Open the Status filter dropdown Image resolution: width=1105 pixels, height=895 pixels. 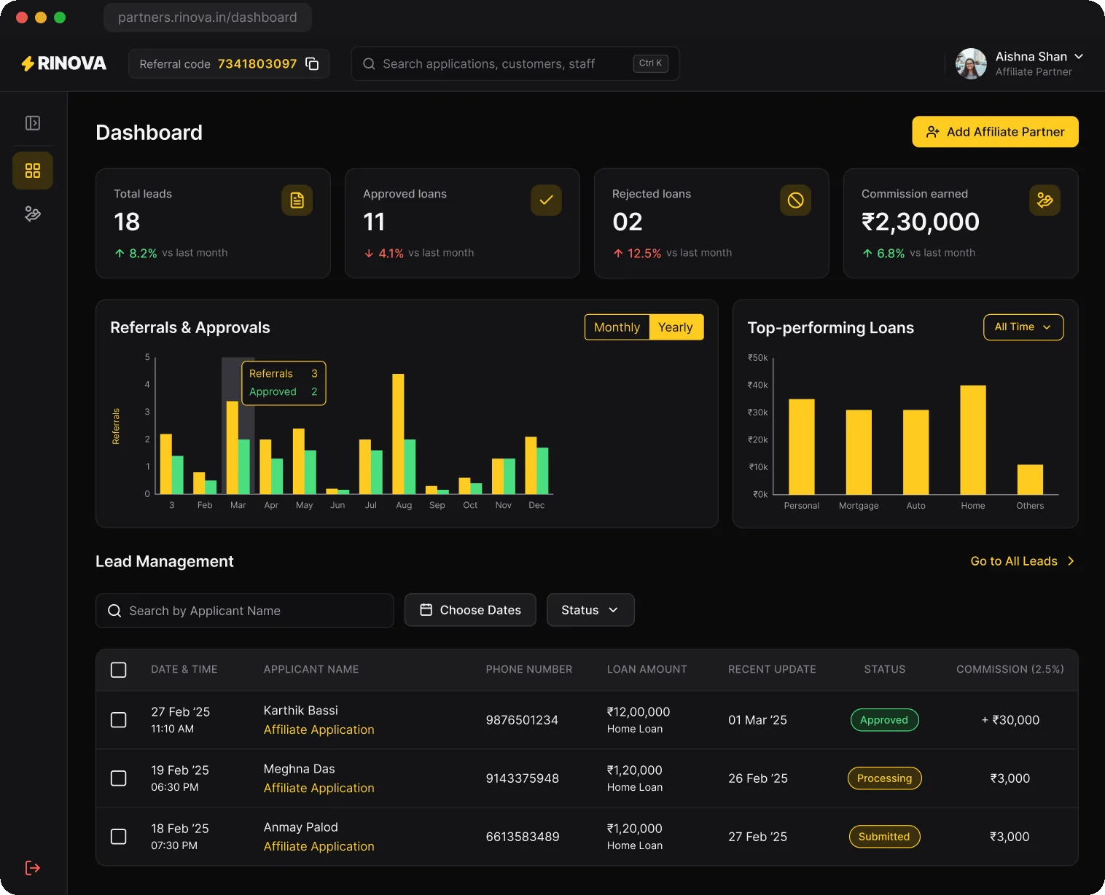(x=590, y=610)
